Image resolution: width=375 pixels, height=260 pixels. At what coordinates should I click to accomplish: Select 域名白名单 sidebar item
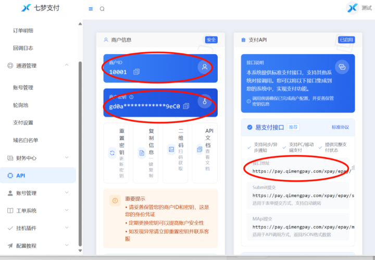click(26, 140)
